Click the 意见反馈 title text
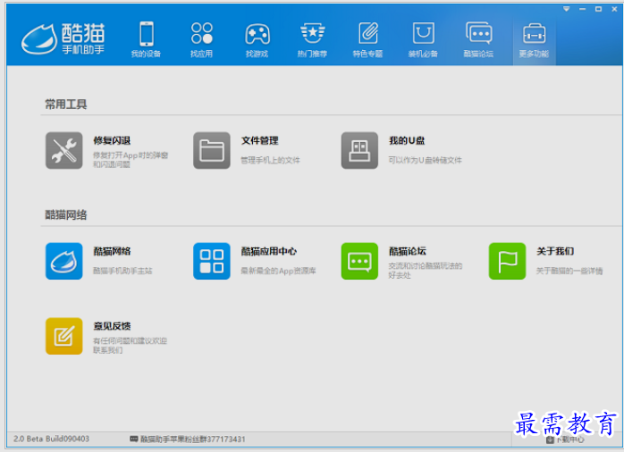Viewport: 624px width, 452px height. point(112,326)
